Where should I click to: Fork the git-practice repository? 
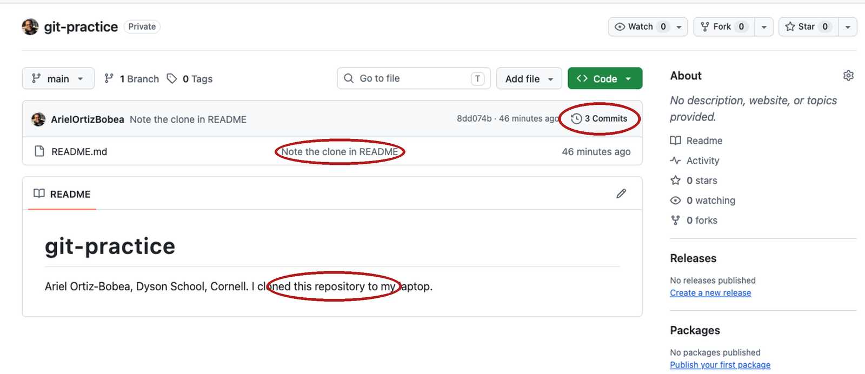(x=724, y=26)
